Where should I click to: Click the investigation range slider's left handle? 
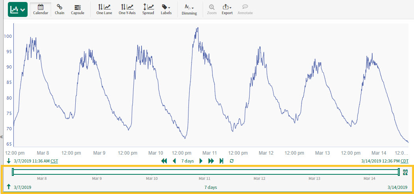tap(13, 172)
